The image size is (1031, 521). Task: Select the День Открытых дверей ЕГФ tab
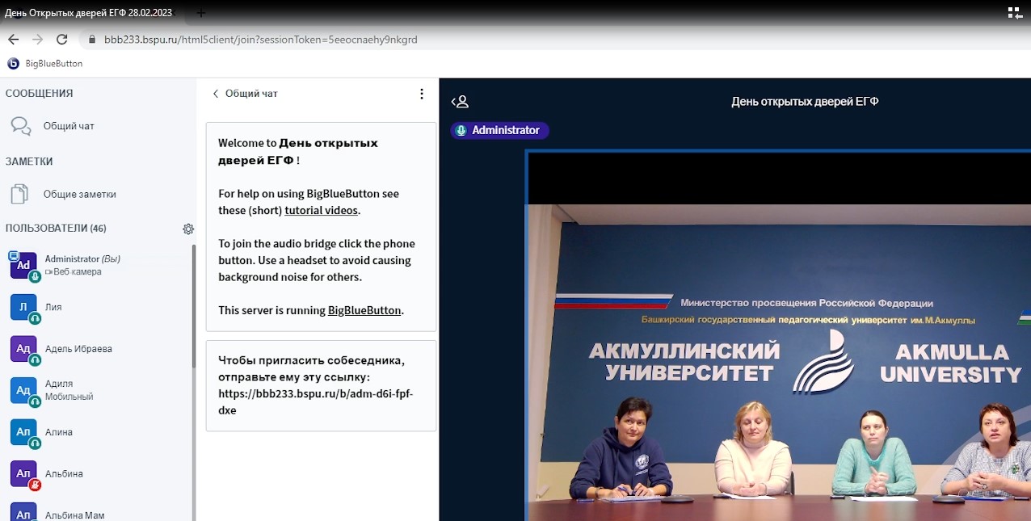[89, 13]
